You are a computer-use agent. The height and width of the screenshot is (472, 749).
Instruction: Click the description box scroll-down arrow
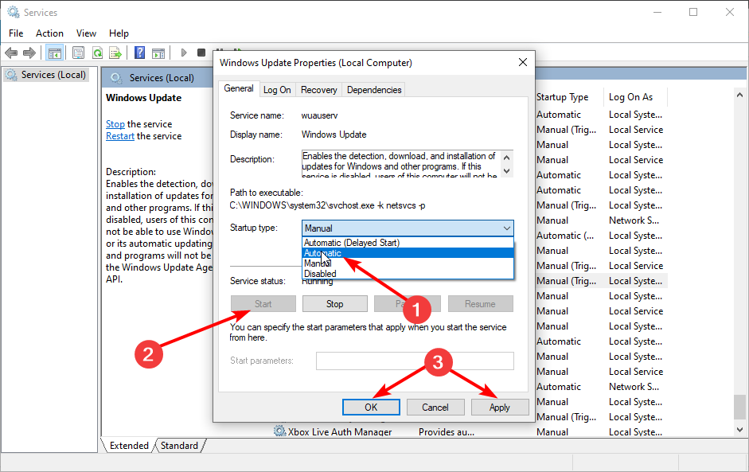click(507, 170)
